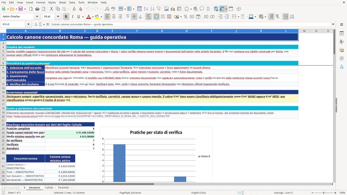Toggle left-to-right text direction

click(271, 17)
